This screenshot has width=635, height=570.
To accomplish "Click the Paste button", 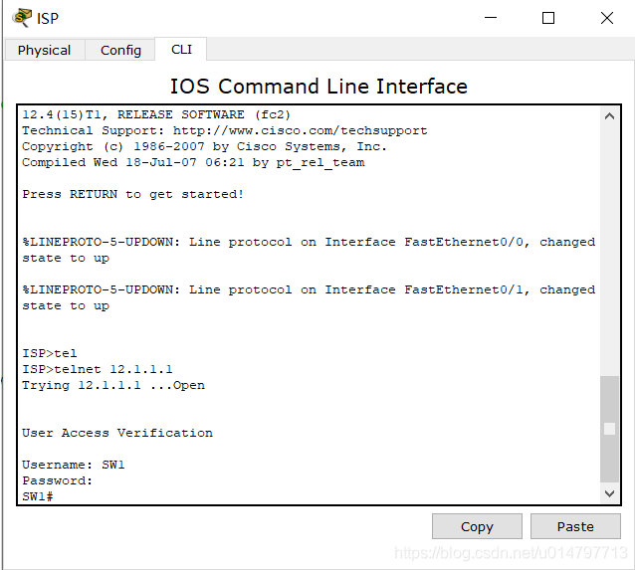I will [x=575, y=526].
